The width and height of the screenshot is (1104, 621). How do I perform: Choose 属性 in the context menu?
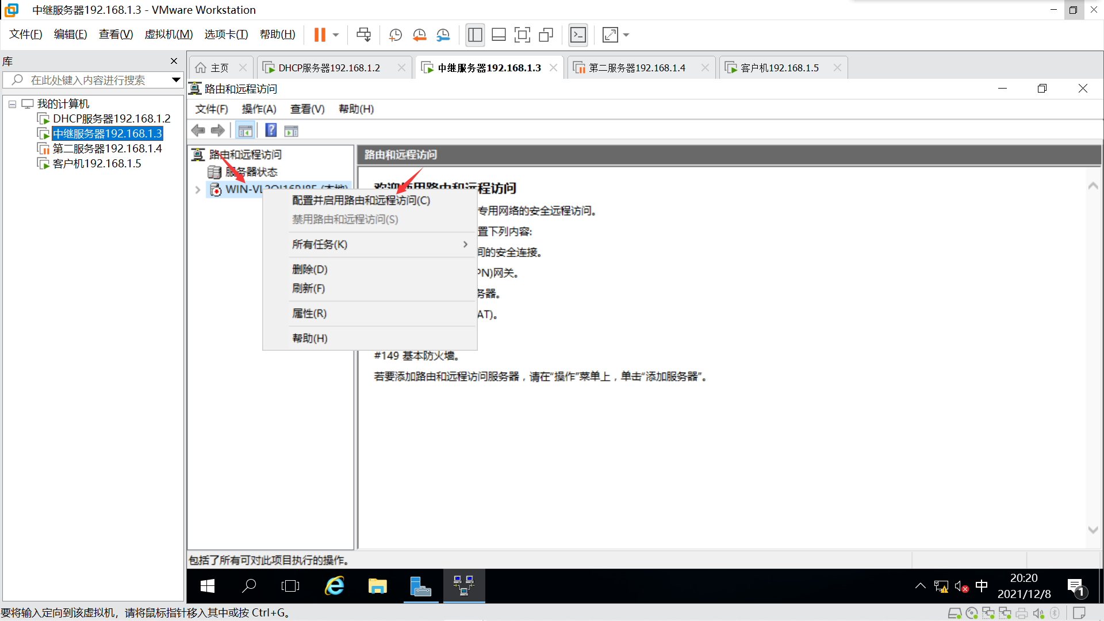click(309, 313)
